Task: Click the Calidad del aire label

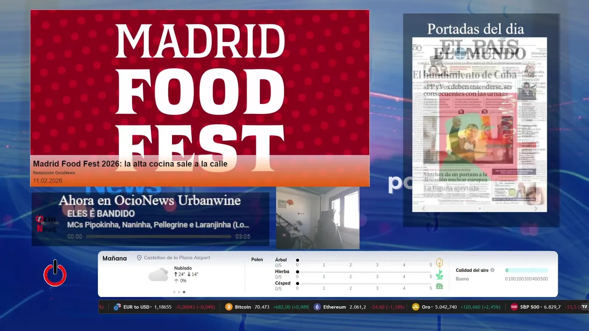Action: (472, 270)
